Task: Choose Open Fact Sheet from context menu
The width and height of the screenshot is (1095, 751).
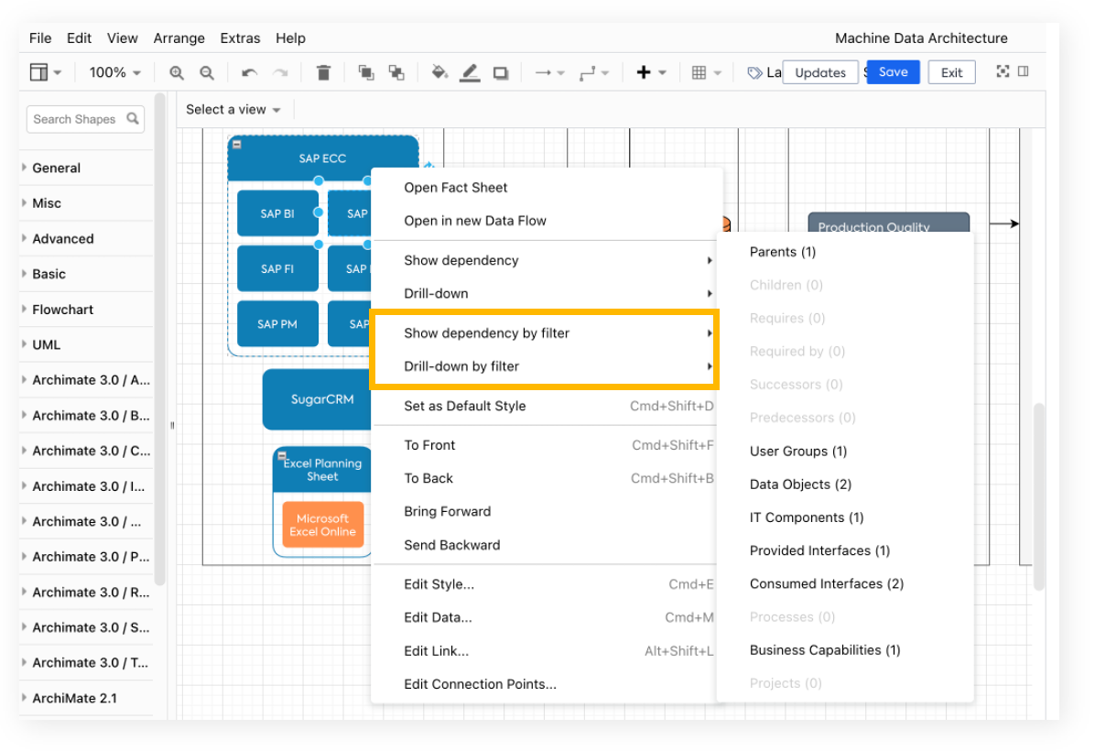Action: click(546, 187)
